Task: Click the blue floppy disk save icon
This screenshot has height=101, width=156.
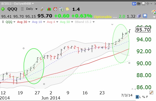Action: 145,16
